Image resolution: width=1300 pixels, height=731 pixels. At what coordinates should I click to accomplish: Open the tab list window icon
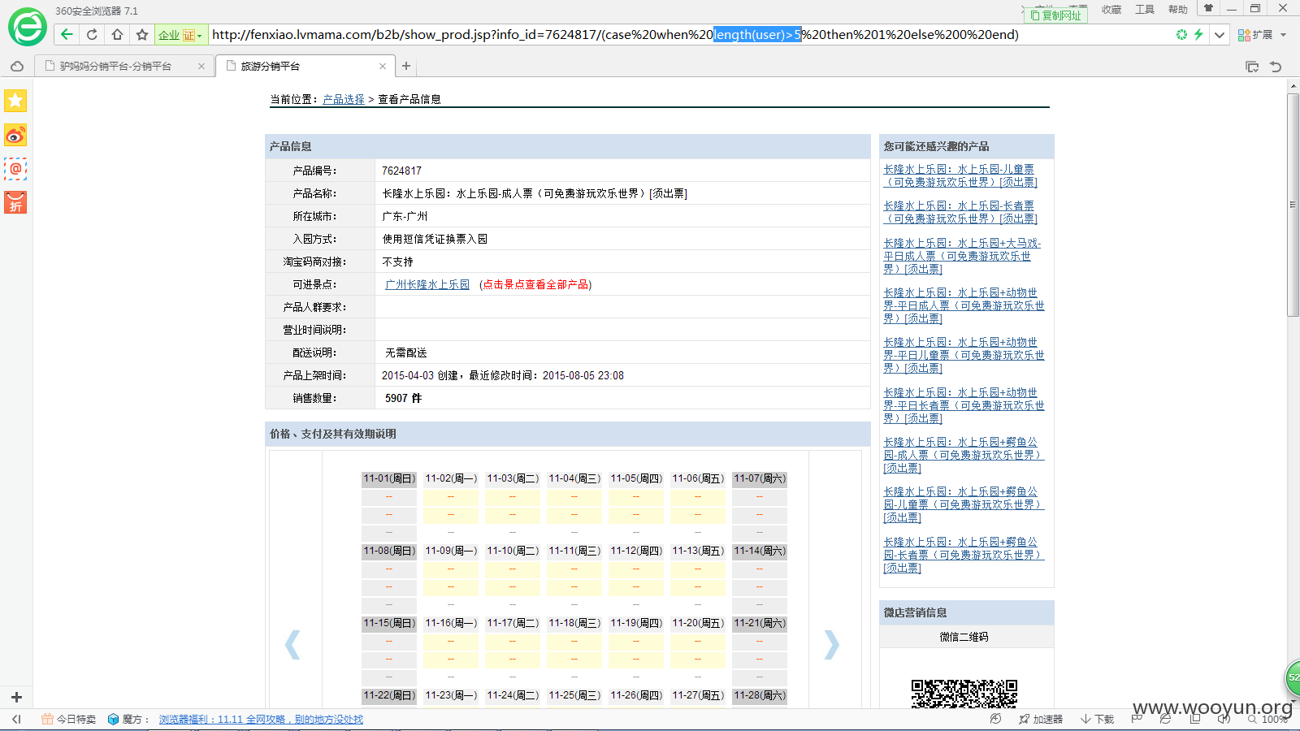click(x=1252, y=67)
